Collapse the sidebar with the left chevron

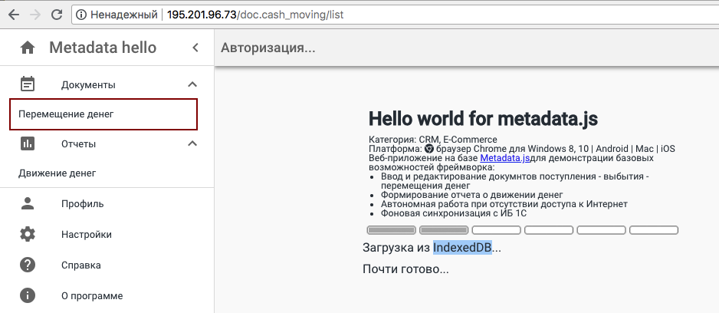tap(195, 48)
